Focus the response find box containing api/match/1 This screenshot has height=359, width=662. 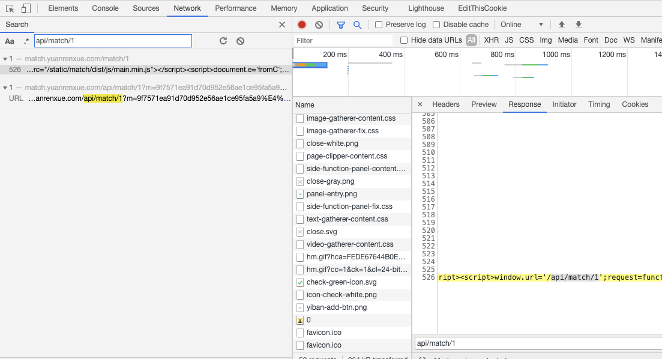[538, 343]
